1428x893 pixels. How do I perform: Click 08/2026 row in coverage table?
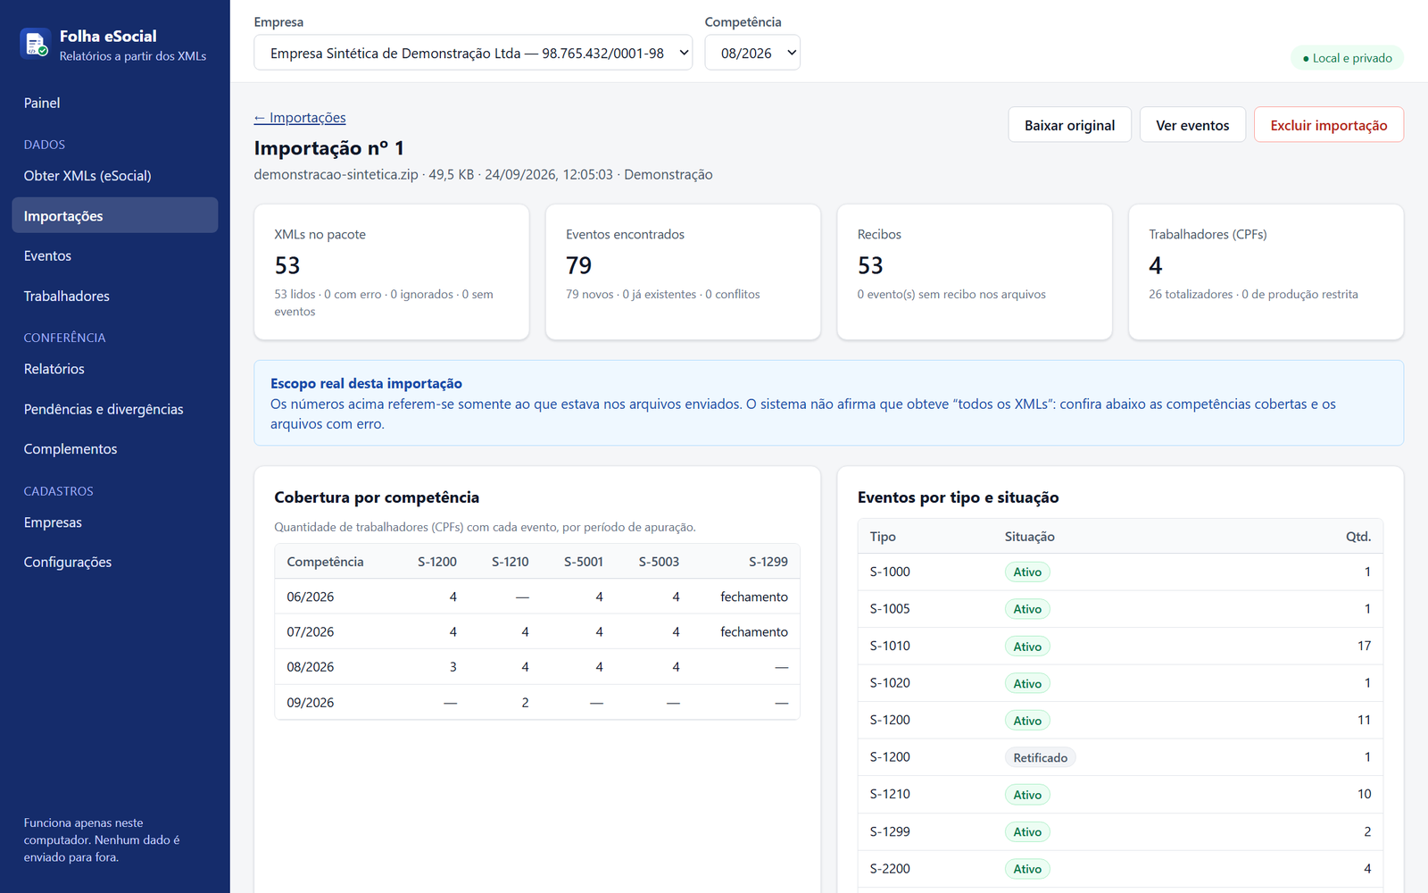[x=537, y=667]
